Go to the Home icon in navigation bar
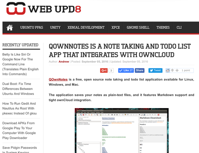The height and width of the screenshot is (153, 199). tap(10, 27)
